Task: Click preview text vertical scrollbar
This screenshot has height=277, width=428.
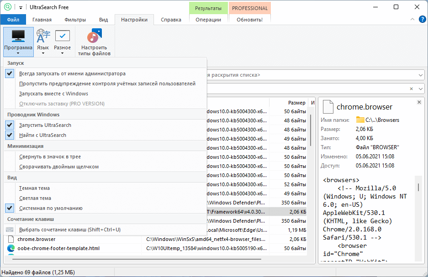Action: click(418, 187)
